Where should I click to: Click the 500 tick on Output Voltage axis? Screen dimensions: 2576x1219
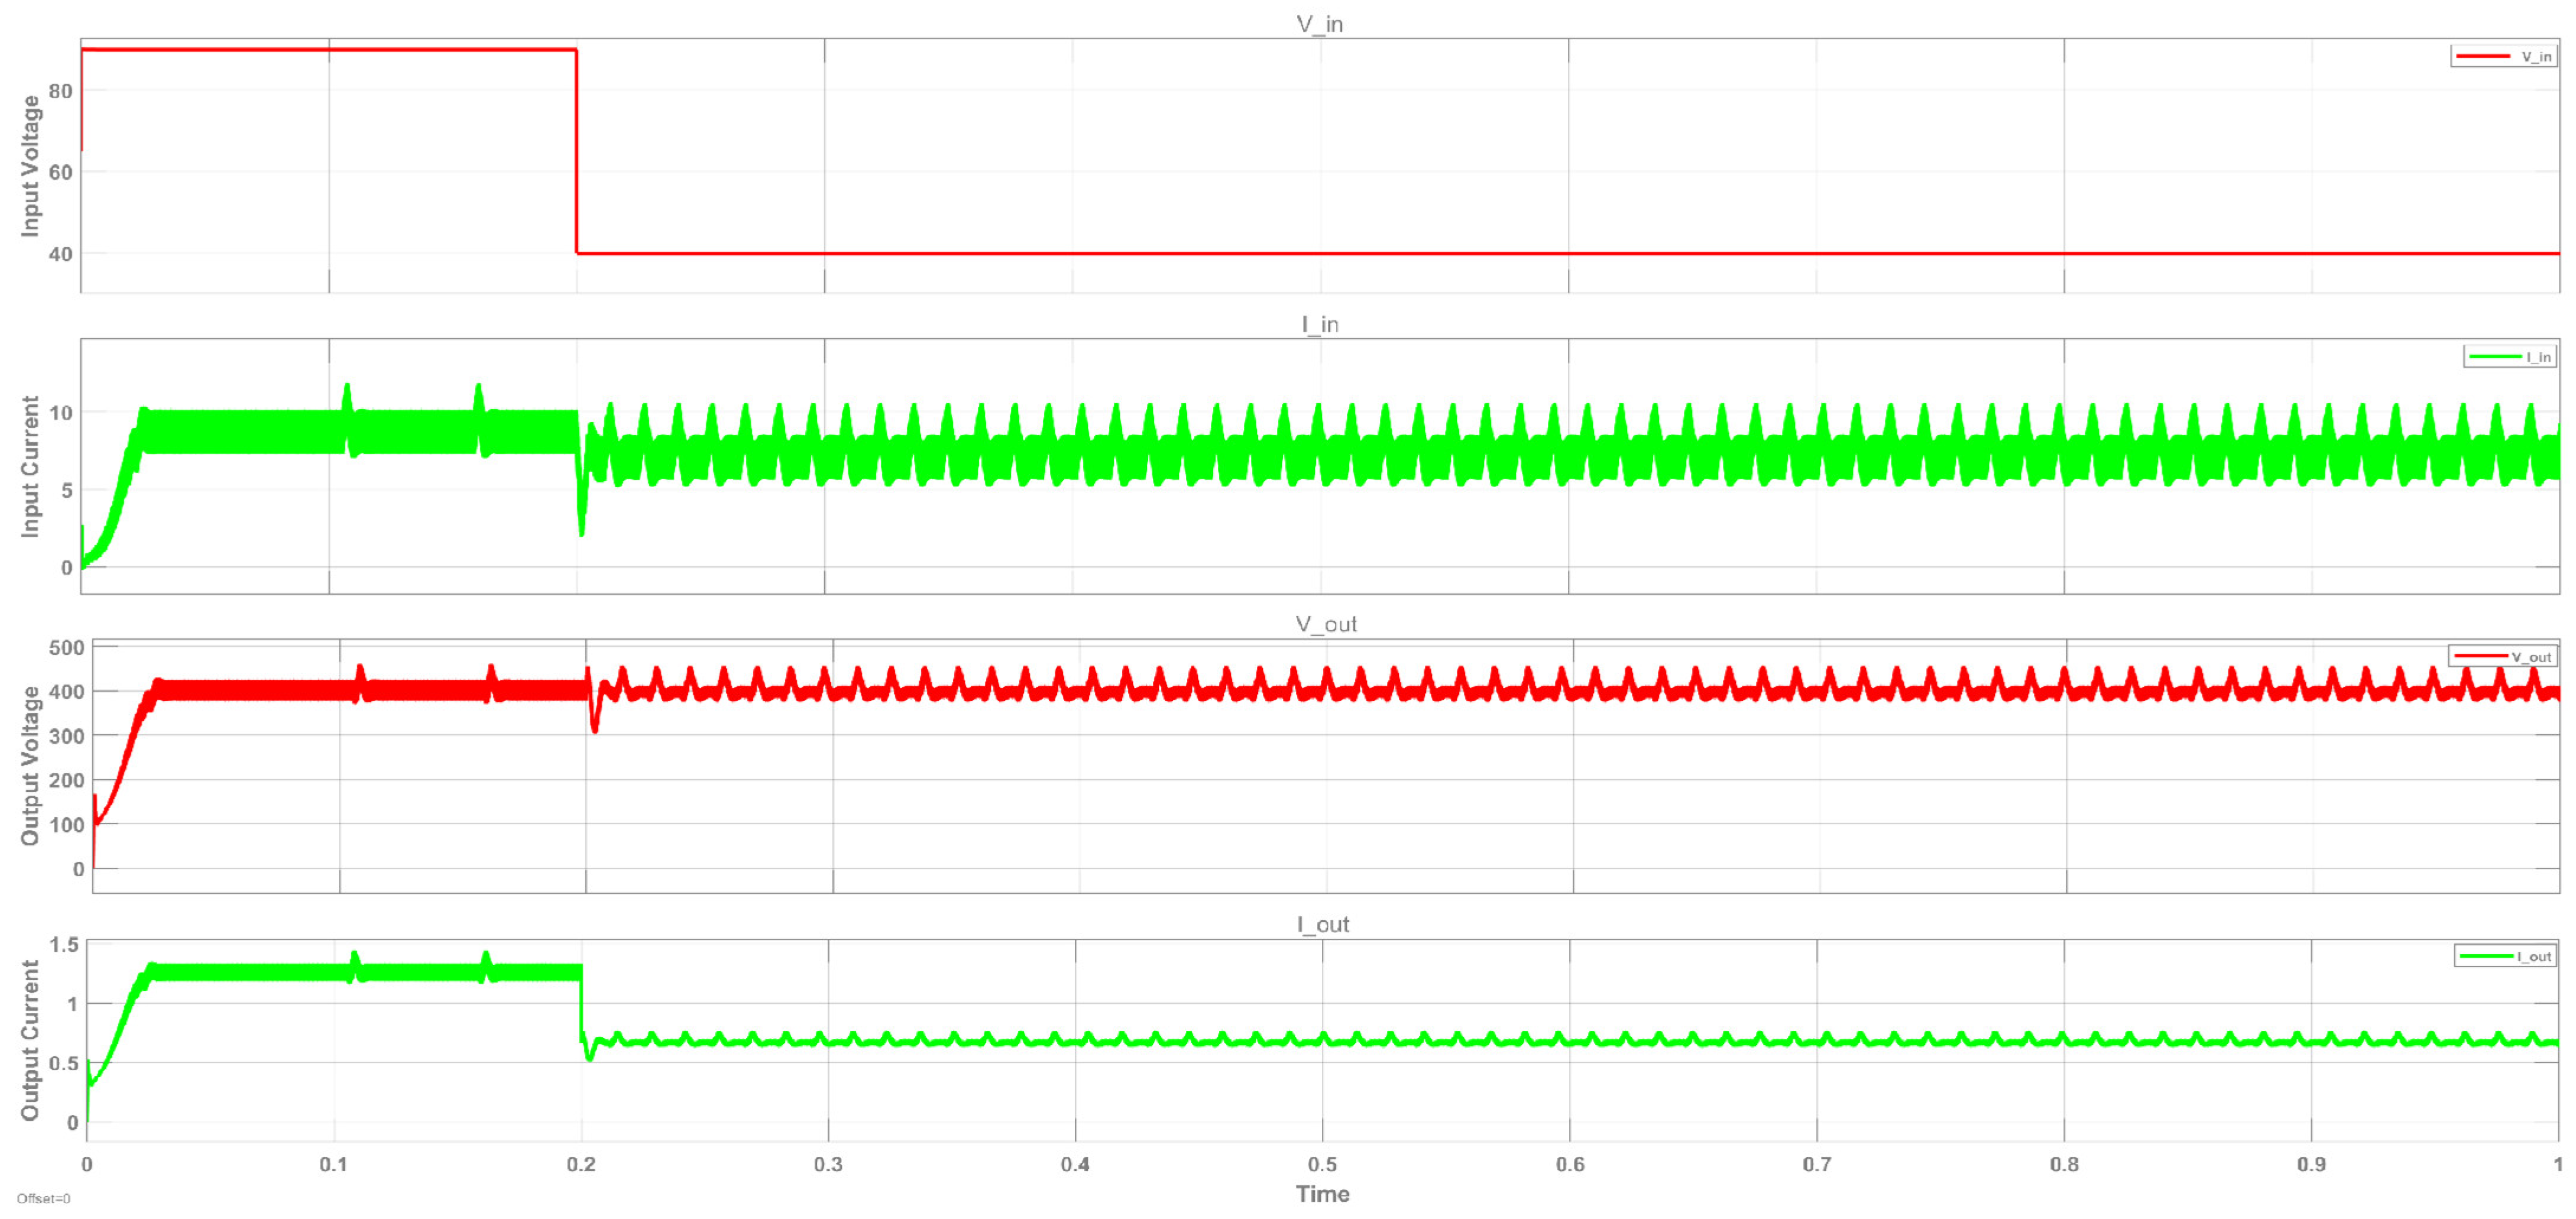coord(66,648)
